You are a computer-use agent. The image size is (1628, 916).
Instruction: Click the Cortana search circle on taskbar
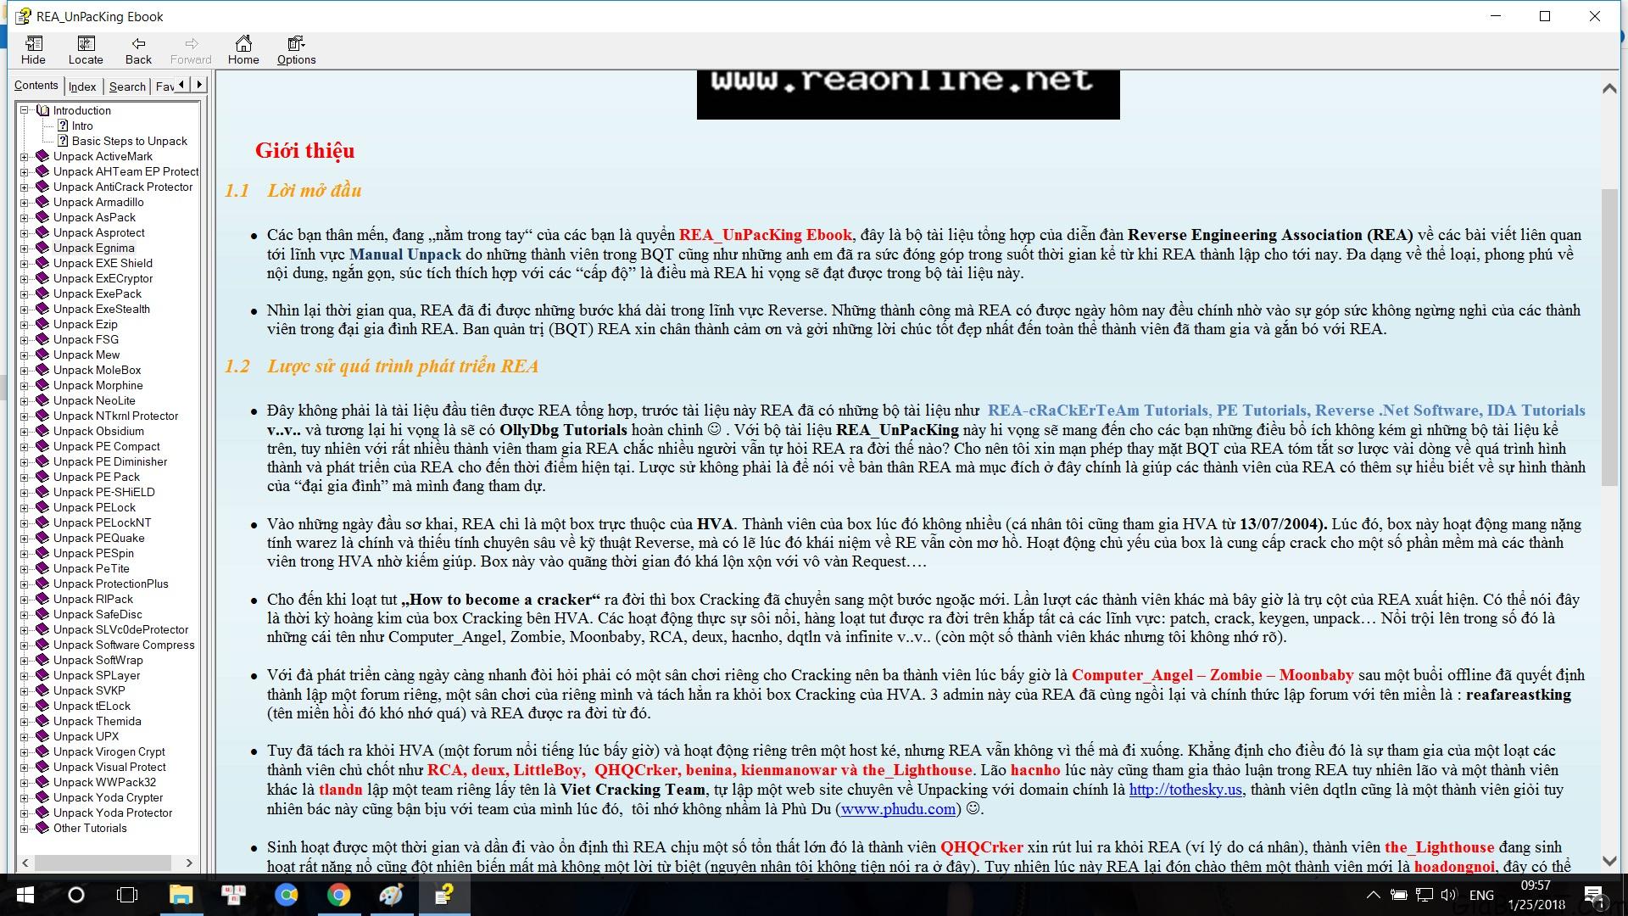click(76, 895)
